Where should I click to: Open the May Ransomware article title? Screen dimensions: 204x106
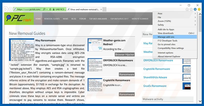[45, 40]
